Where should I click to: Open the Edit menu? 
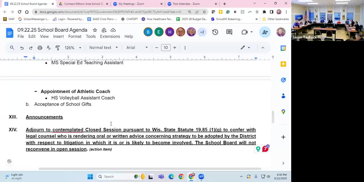(32, 36)
